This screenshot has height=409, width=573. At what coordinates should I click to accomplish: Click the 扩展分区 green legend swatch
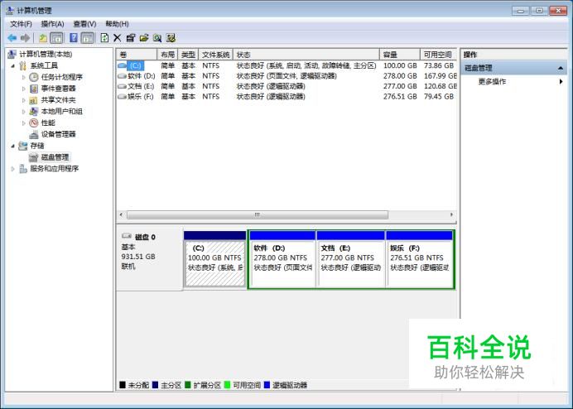coord(188,385)
